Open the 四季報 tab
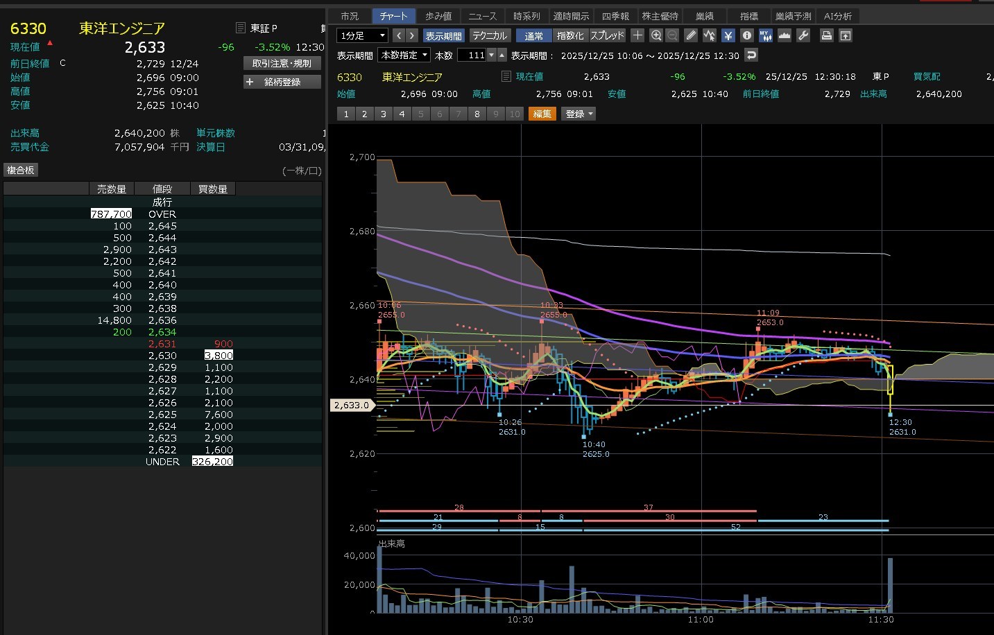 click(615, 16)
